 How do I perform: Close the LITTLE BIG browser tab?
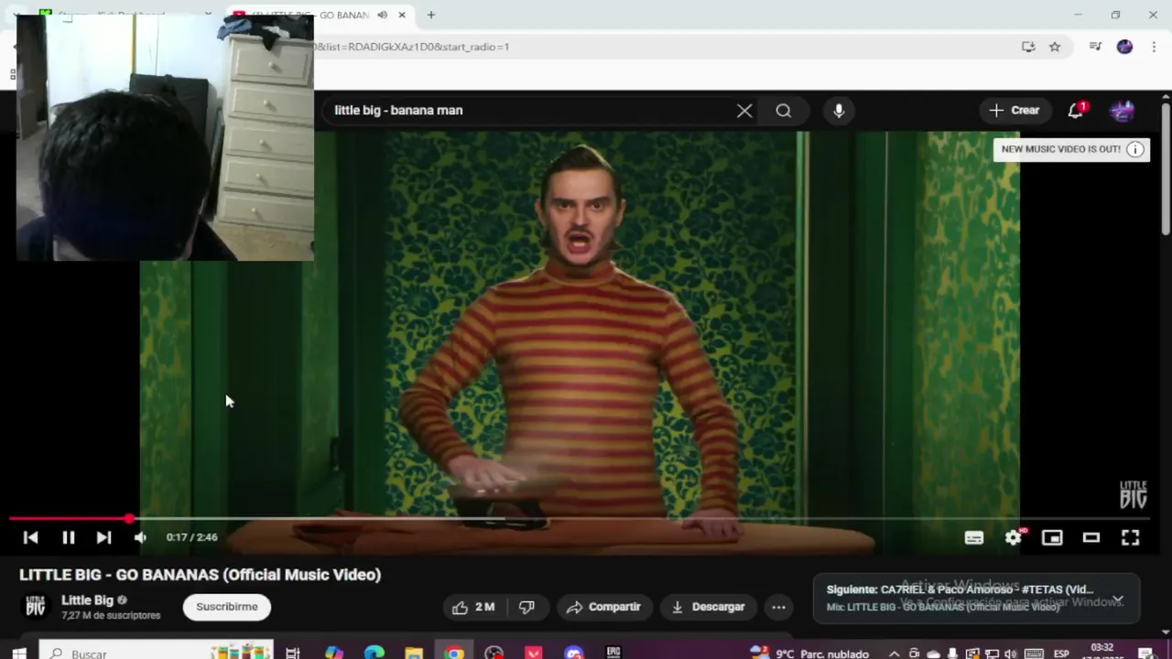tap(401, 15)
